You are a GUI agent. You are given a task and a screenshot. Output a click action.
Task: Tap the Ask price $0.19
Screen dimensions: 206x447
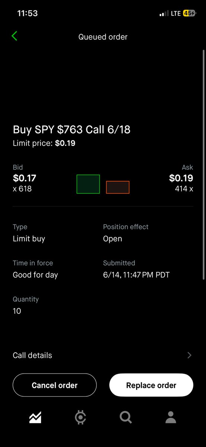pyautogui.click(x=181, y=178)
